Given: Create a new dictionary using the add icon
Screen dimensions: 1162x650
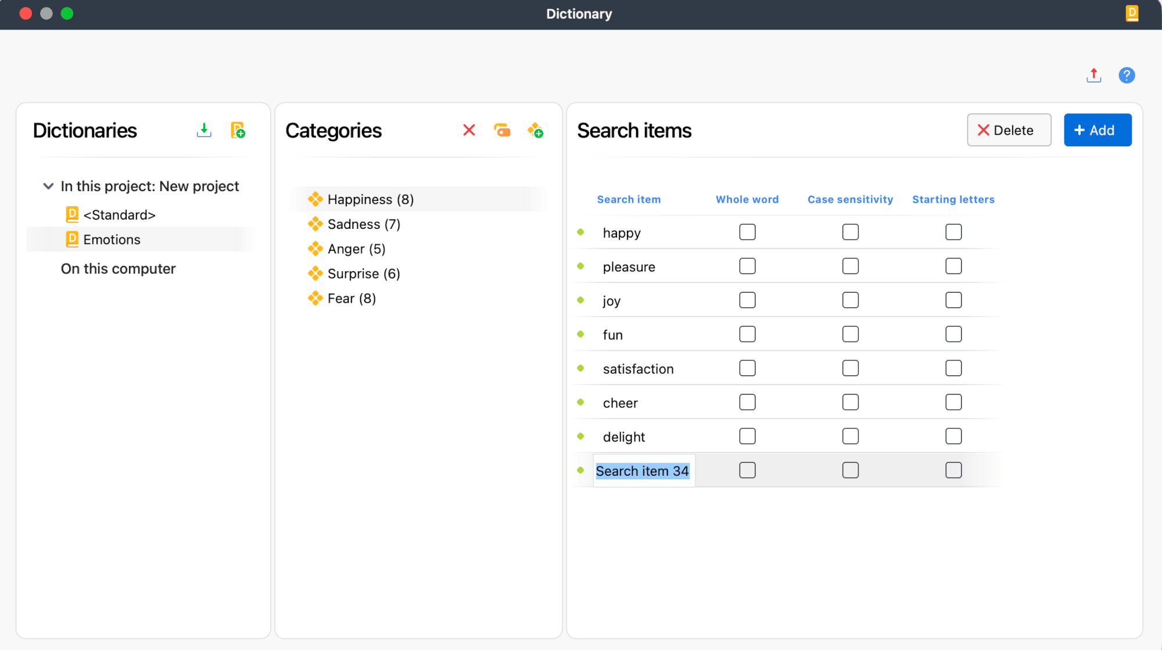Looking at the screenshot, I should coord(238,130).
